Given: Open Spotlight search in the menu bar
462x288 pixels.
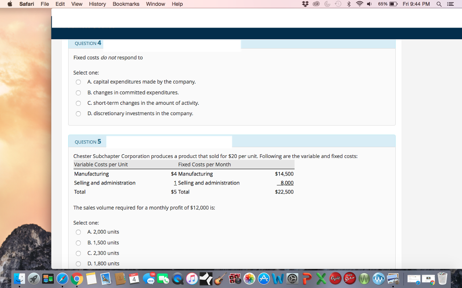Looking at the screenshot, I should click(438, 4).
